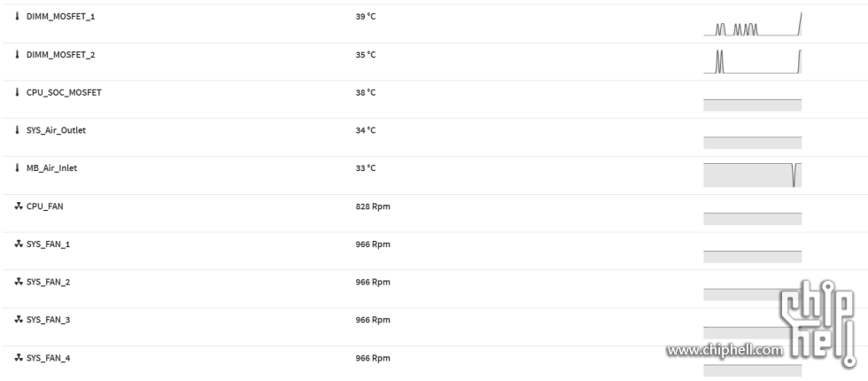Click the SYS_FAN_4 fan icon

(19, 358)
